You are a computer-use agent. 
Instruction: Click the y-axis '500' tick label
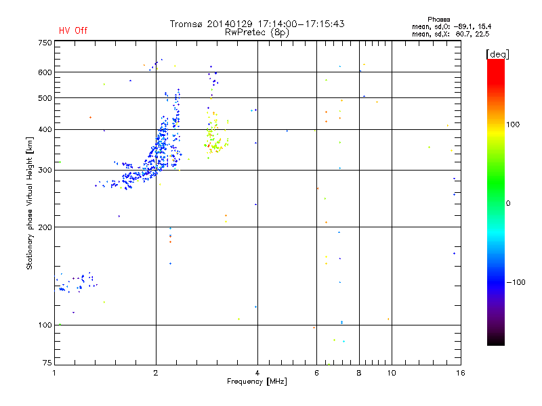[x=45, y=98]
